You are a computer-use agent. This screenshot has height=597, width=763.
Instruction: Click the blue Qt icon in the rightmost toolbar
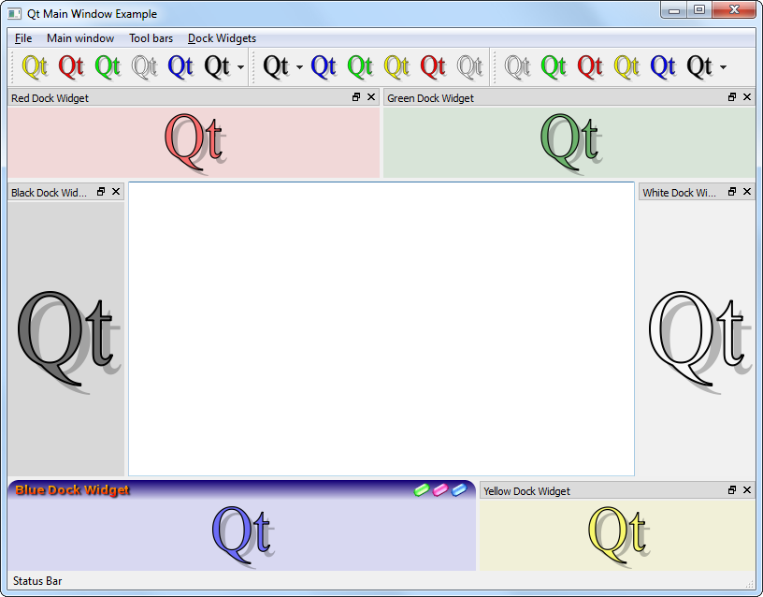point(663,66)
